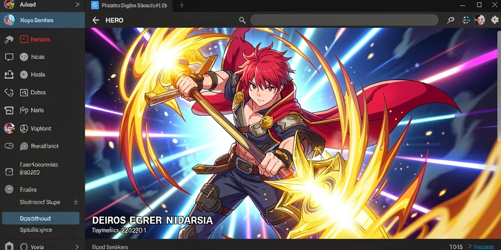Expand the Vovia chevron at sidebar bottom
The width and height of the screenshot is (501, 250).
pyautogui.click(x=77, y=247)
